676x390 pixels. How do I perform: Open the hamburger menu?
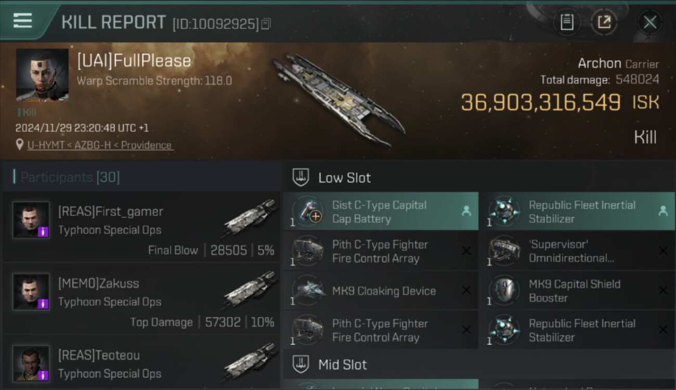click(22, 21)
